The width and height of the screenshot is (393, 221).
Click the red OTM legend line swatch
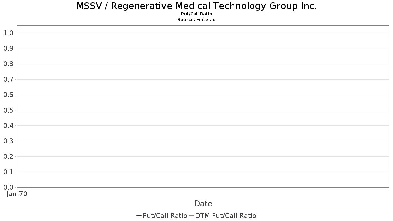[x=192, y=216]
